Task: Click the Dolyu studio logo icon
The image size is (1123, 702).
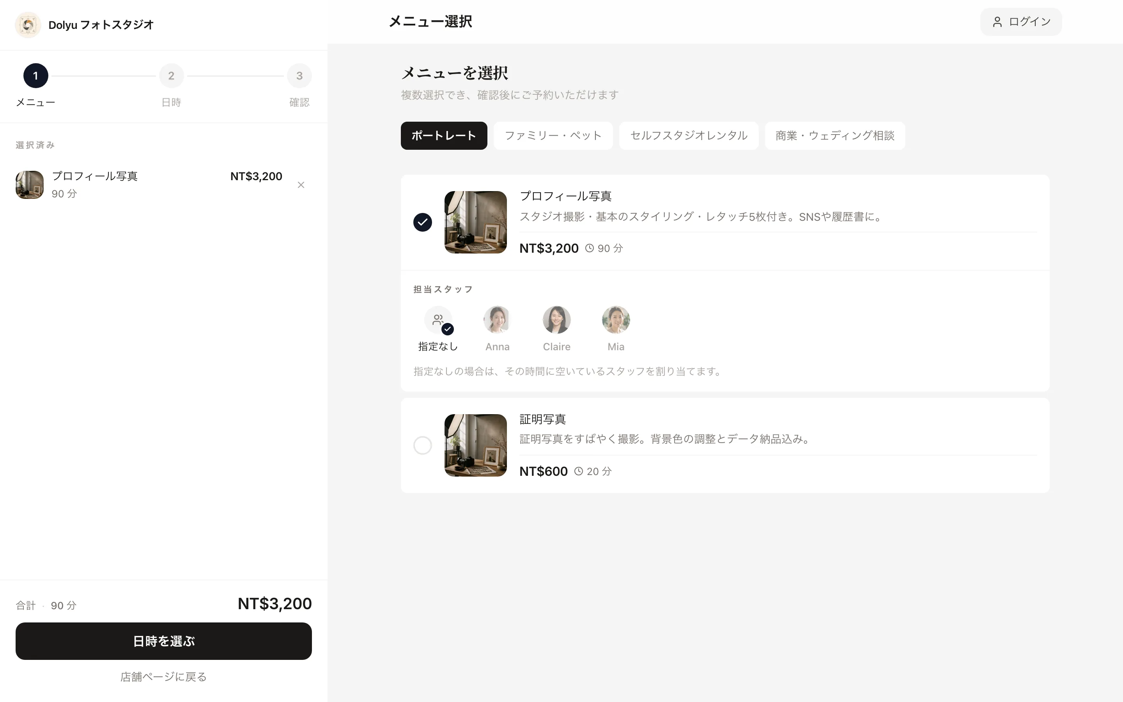Action: 28,25
